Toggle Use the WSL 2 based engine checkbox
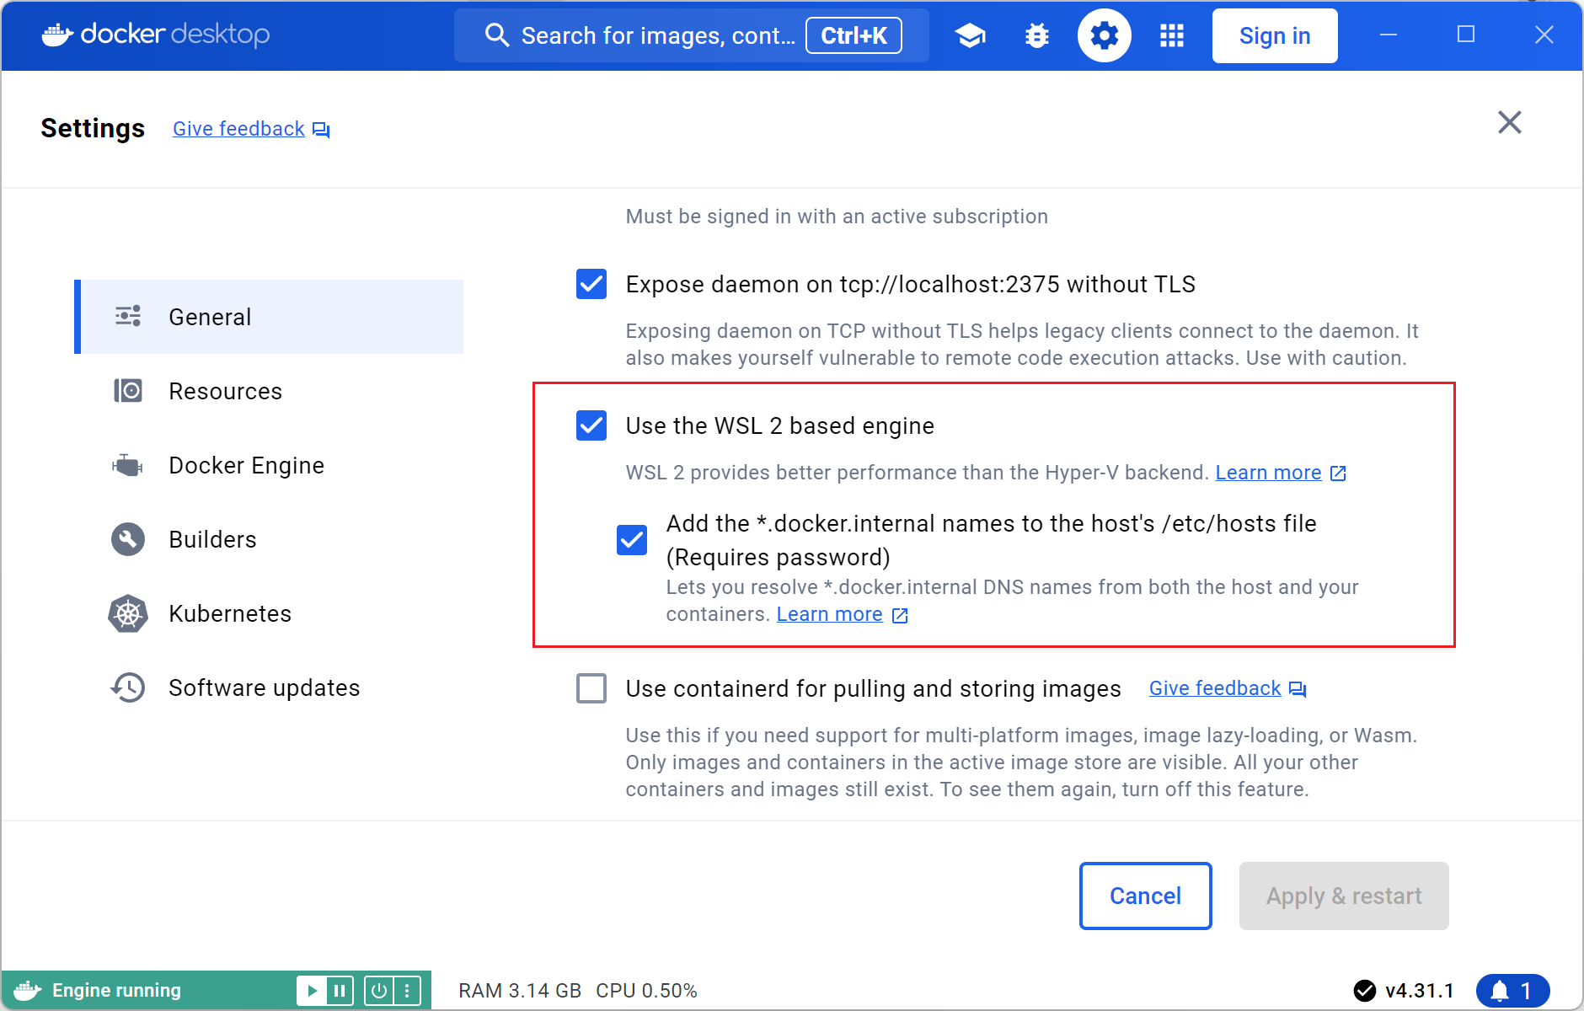 [591, 425]
